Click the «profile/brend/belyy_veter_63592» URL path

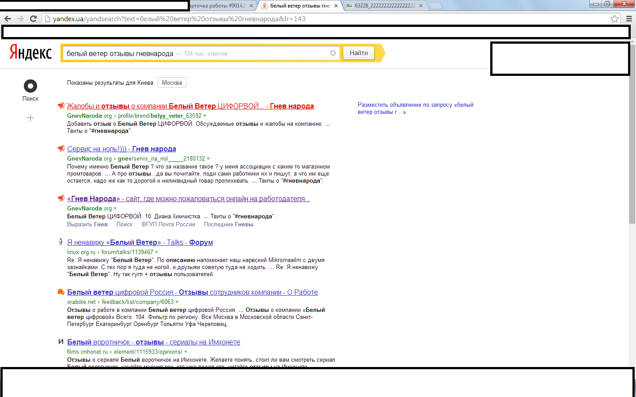[159, 116]
